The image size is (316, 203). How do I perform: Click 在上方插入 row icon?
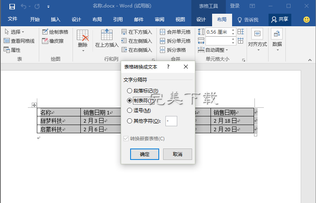pyautogui.click(x=107, y=34)
